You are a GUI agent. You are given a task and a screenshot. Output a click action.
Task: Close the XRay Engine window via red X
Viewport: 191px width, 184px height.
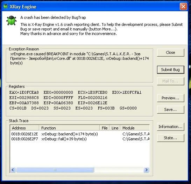[183, 6]
